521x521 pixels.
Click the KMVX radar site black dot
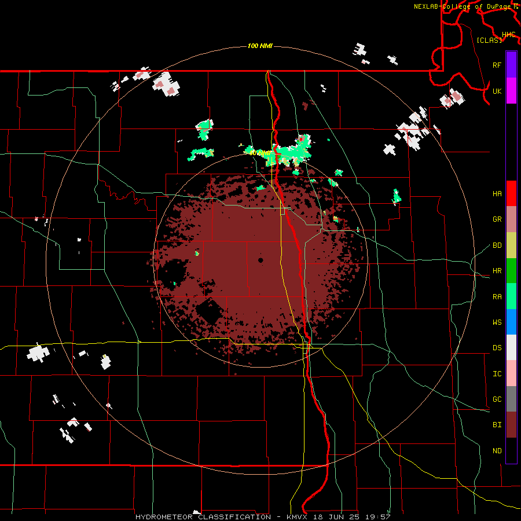(x=260, y=260)
